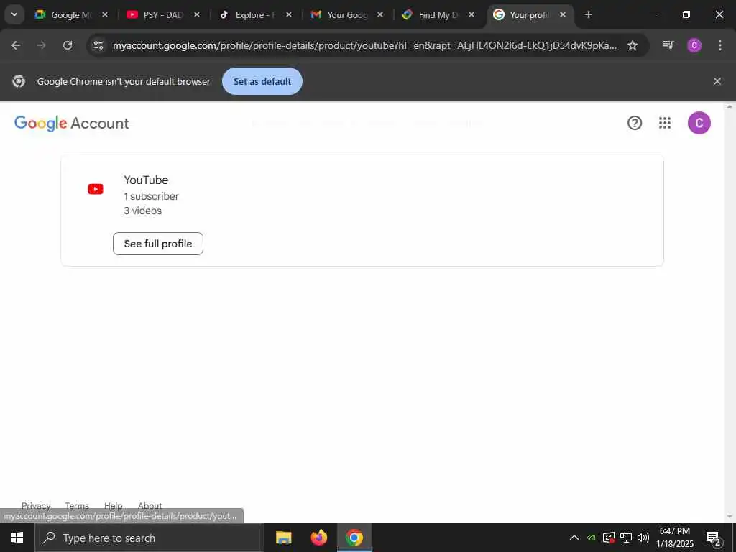Click the page vertical scrollbar

730,312
